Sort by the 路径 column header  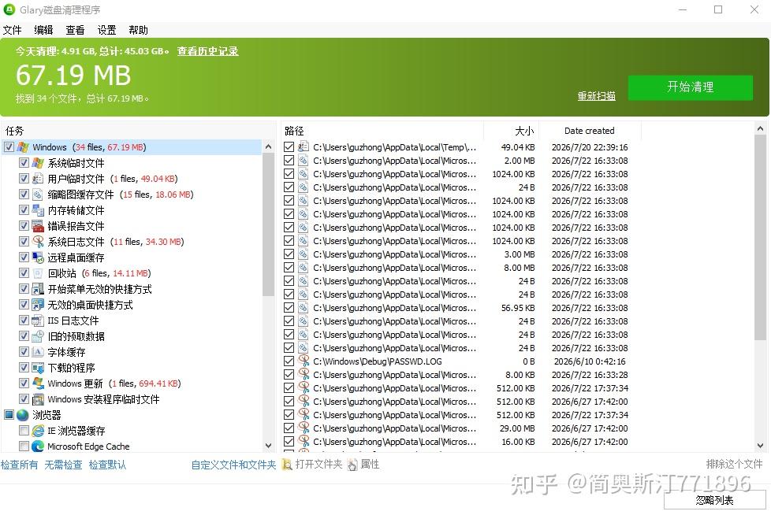tap(382, 131)
